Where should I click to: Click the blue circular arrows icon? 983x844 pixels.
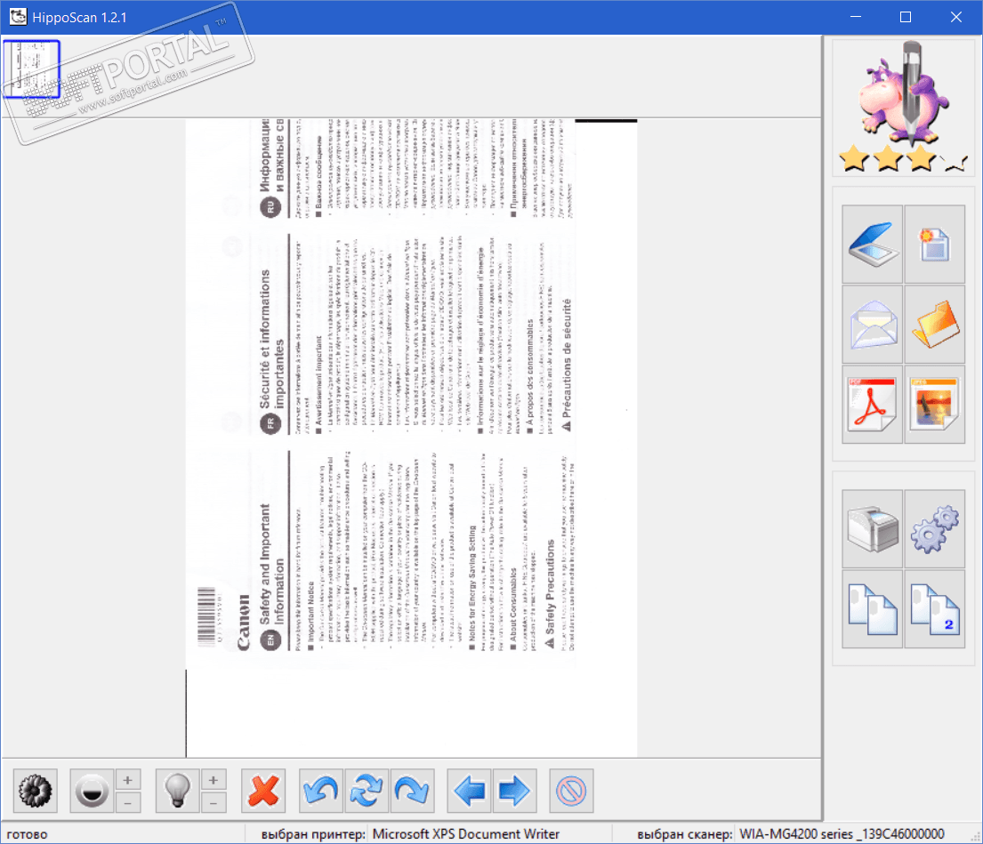click(x=367, y=791)
